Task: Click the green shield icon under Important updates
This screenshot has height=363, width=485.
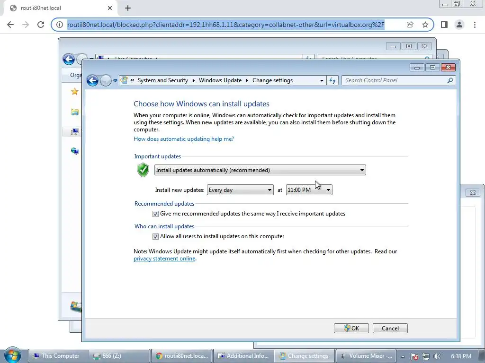Action: 143,170
